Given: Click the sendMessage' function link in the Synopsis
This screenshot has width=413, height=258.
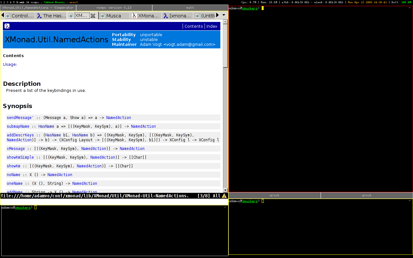Looking at the screenshot, I should (x=20, y=118).
